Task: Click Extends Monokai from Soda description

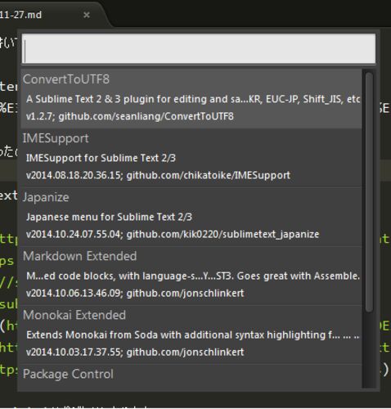Action: point(193,335)
